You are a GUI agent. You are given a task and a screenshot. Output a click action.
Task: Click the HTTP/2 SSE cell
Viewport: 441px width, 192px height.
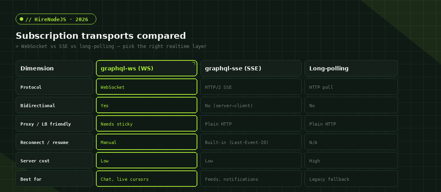pos(251,86)
